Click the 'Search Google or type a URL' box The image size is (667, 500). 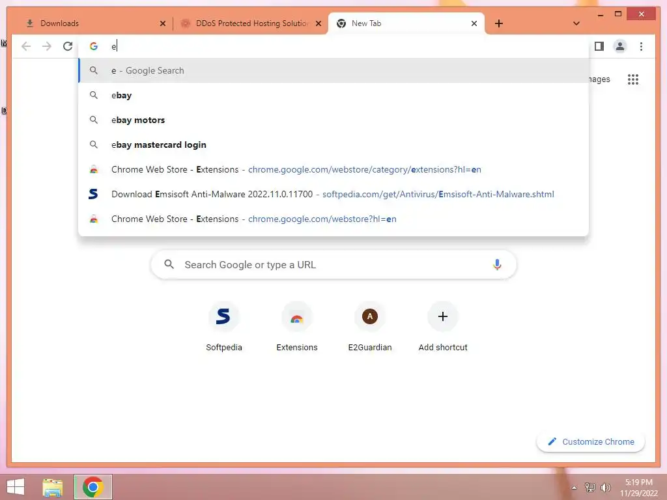coord(333,264)
